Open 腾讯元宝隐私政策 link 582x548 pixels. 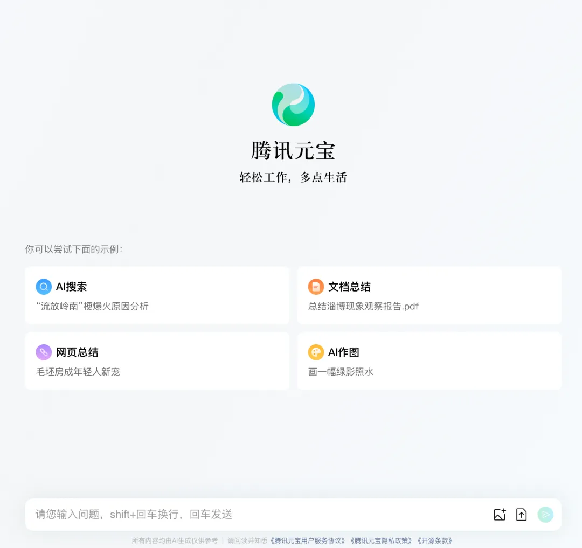[382, 540]
